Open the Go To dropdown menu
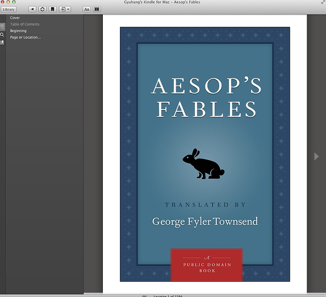Image resolution: width=326 pixels, height=297 pixels. click(x=65, y=10)
